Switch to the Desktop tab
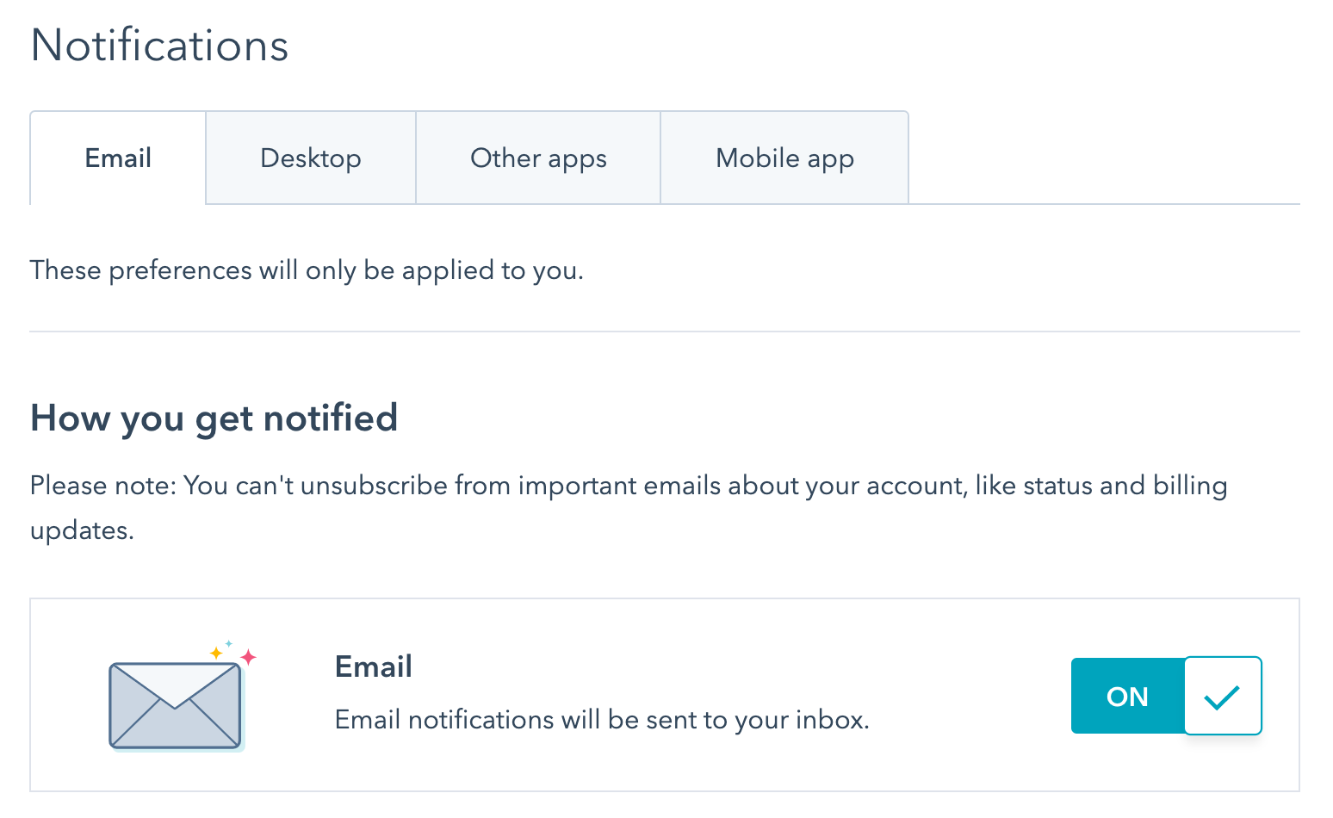 pos(310,158)
